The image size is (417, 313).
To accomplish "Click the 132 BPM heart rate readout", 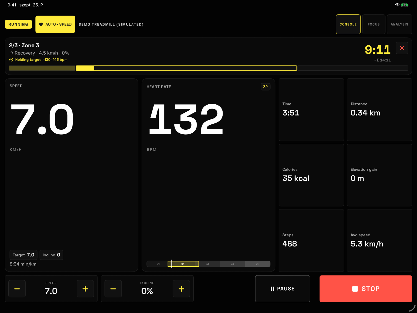I will (x=186, y=119).
